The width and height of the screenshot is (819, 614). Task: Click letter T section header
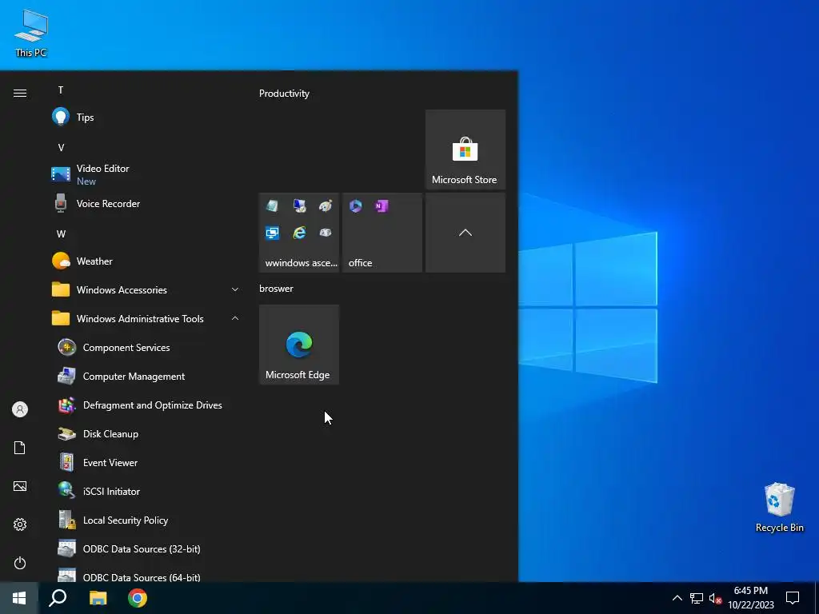tap(61, 90)
